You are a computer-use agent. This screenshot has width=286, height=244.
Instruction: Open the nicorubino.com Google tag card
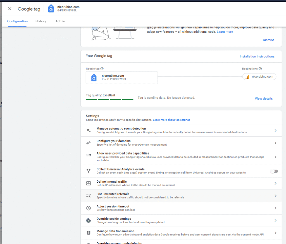coord(122,78)
